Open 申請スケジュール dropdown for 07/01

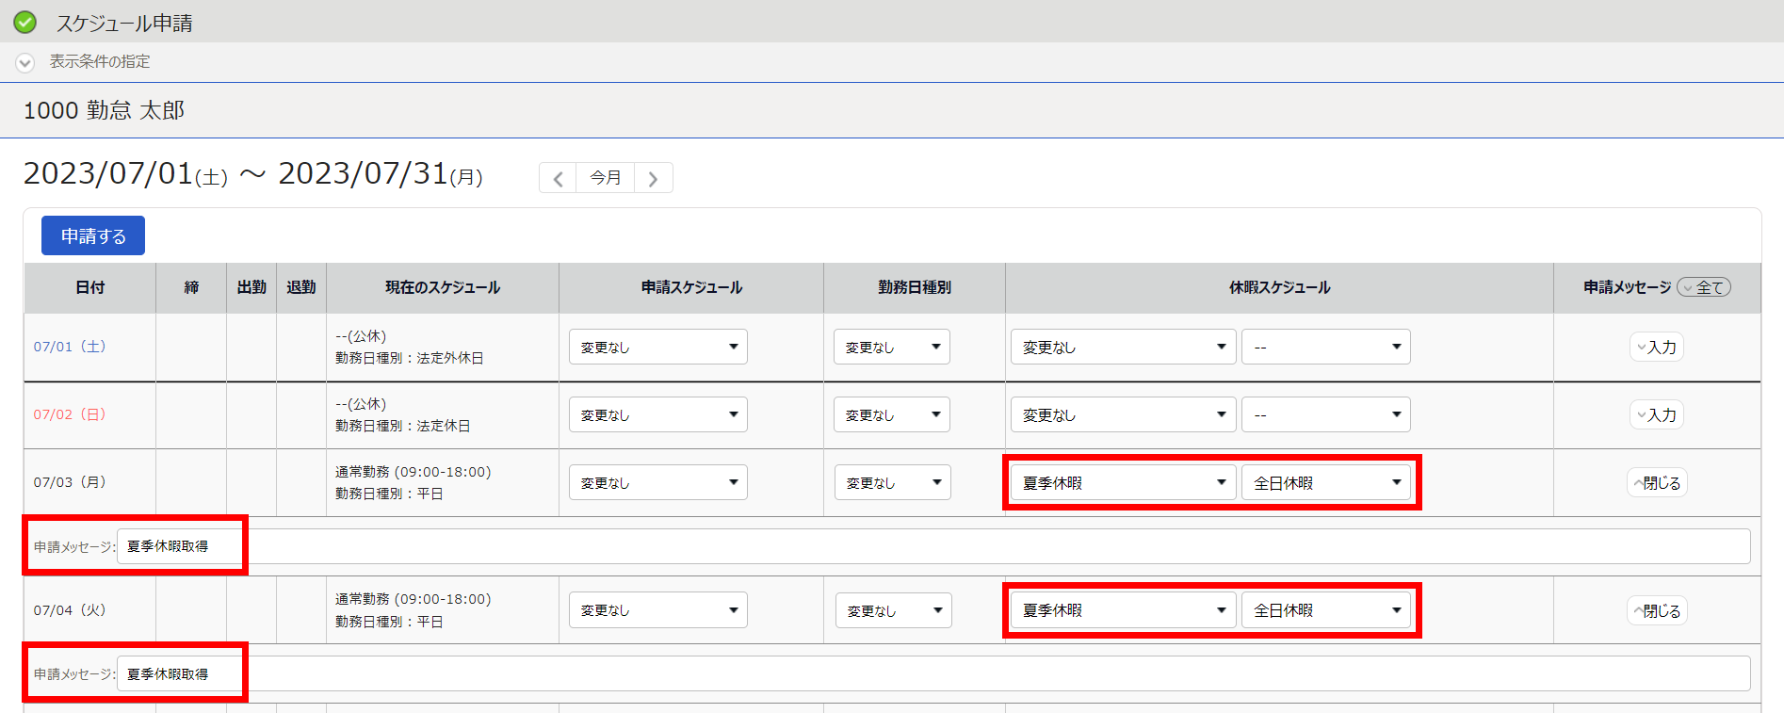(658, 347)
